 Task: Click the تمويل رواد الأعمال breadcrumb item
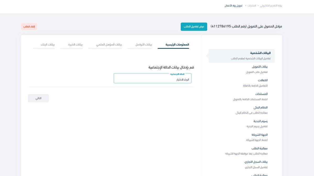(x=236, y=5)
